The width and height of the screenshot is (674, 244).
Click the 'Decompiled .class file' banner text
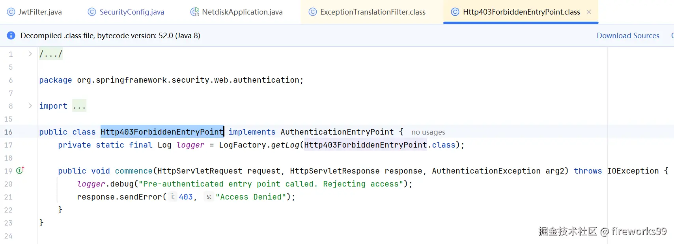pos(110,35)
